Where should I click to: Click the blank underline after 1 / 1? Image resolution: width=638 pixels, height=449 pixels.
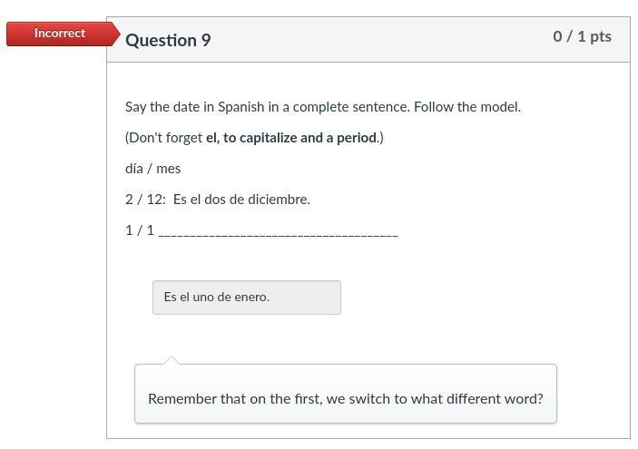click(x=278, y=232)
